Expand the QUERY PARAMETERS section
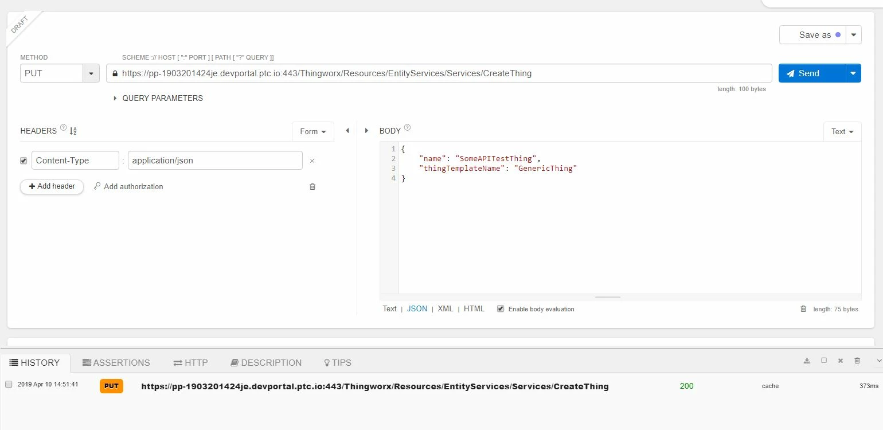Image resolution: width=883 pixels, height=430 pixels. pos(158,98)
